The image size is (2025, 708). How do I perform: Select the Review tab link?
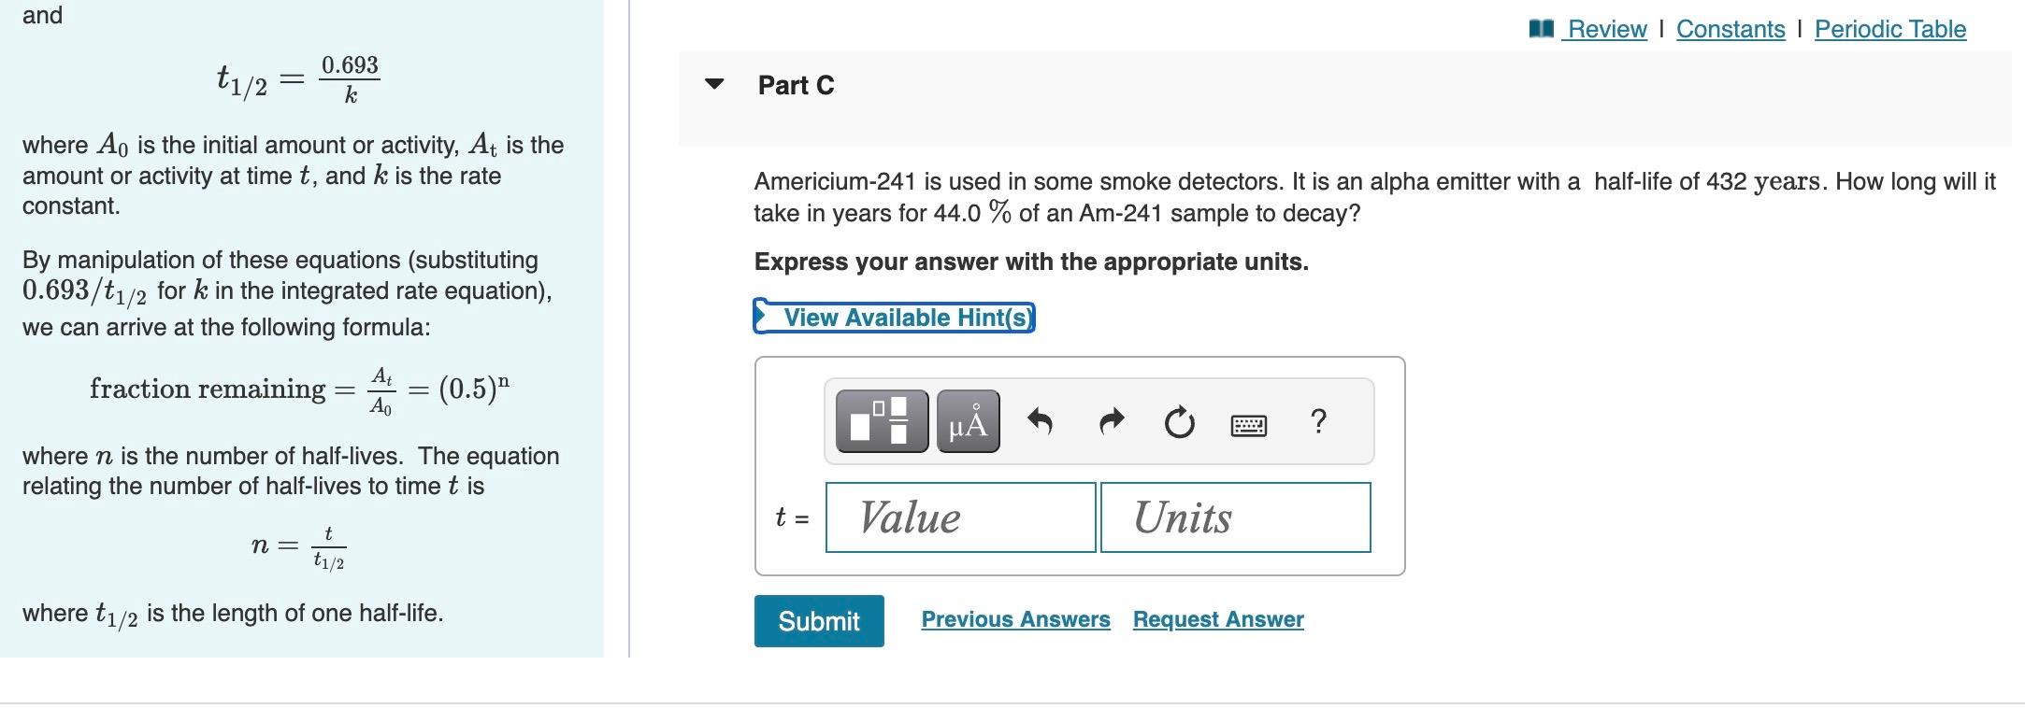coord(1605,29)
